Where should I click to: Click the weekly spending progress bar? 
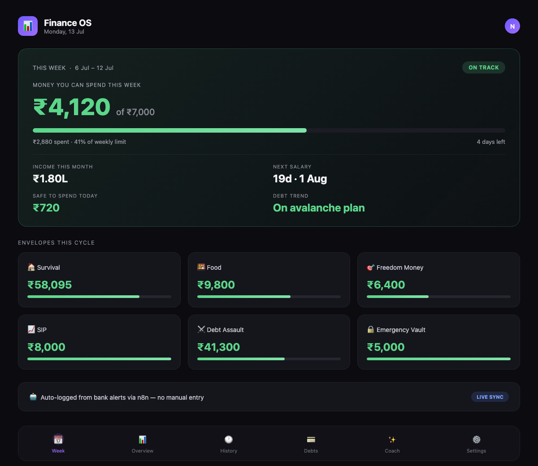click(269, 130)
